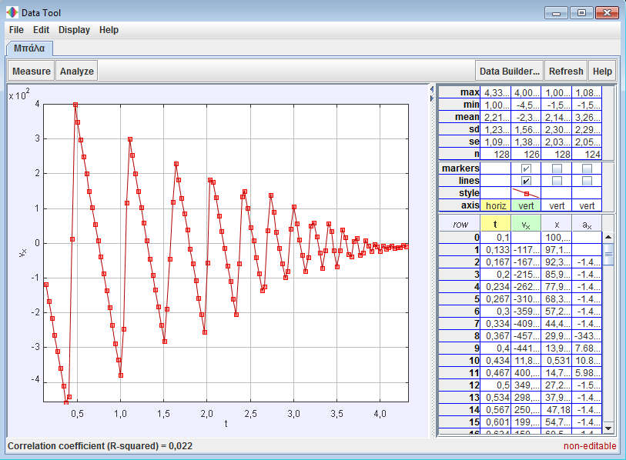Minimize the Data Tool window

tap(556, 13)
